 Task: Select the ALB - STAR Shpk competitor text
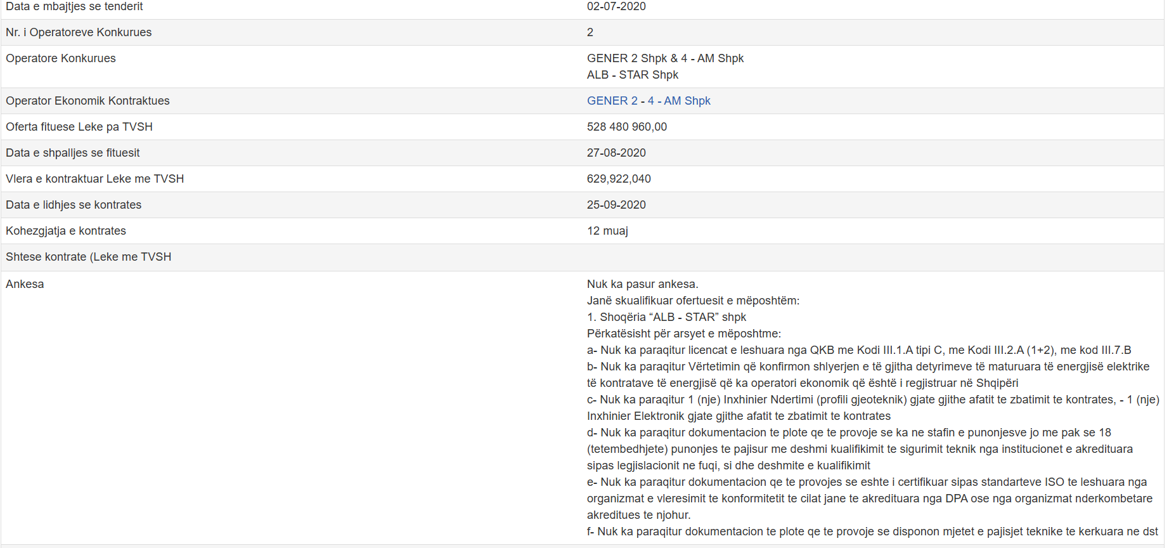[632, 75]
